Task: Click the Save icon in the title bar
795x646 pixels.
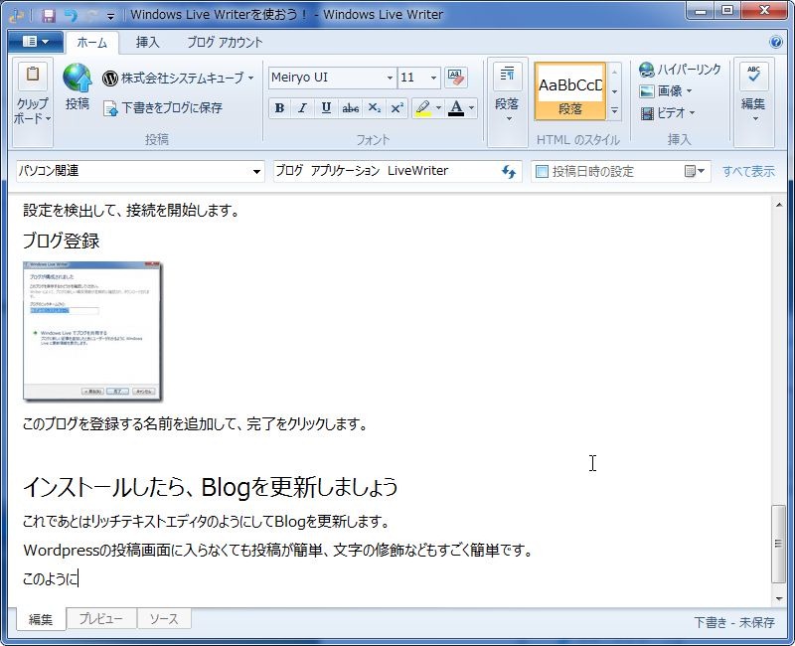Action: [48, 15]
